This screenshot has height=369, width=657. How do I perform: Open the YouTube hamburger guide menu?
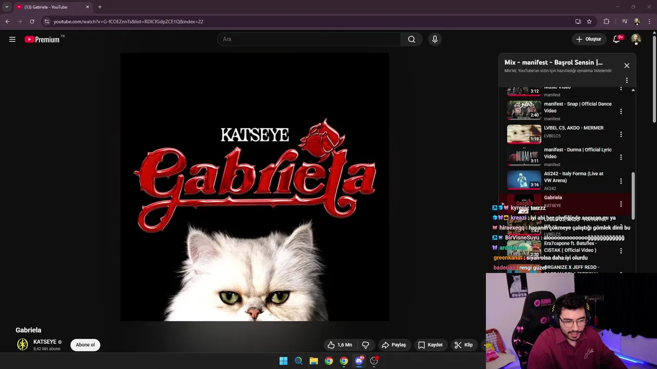click(12, 39)
